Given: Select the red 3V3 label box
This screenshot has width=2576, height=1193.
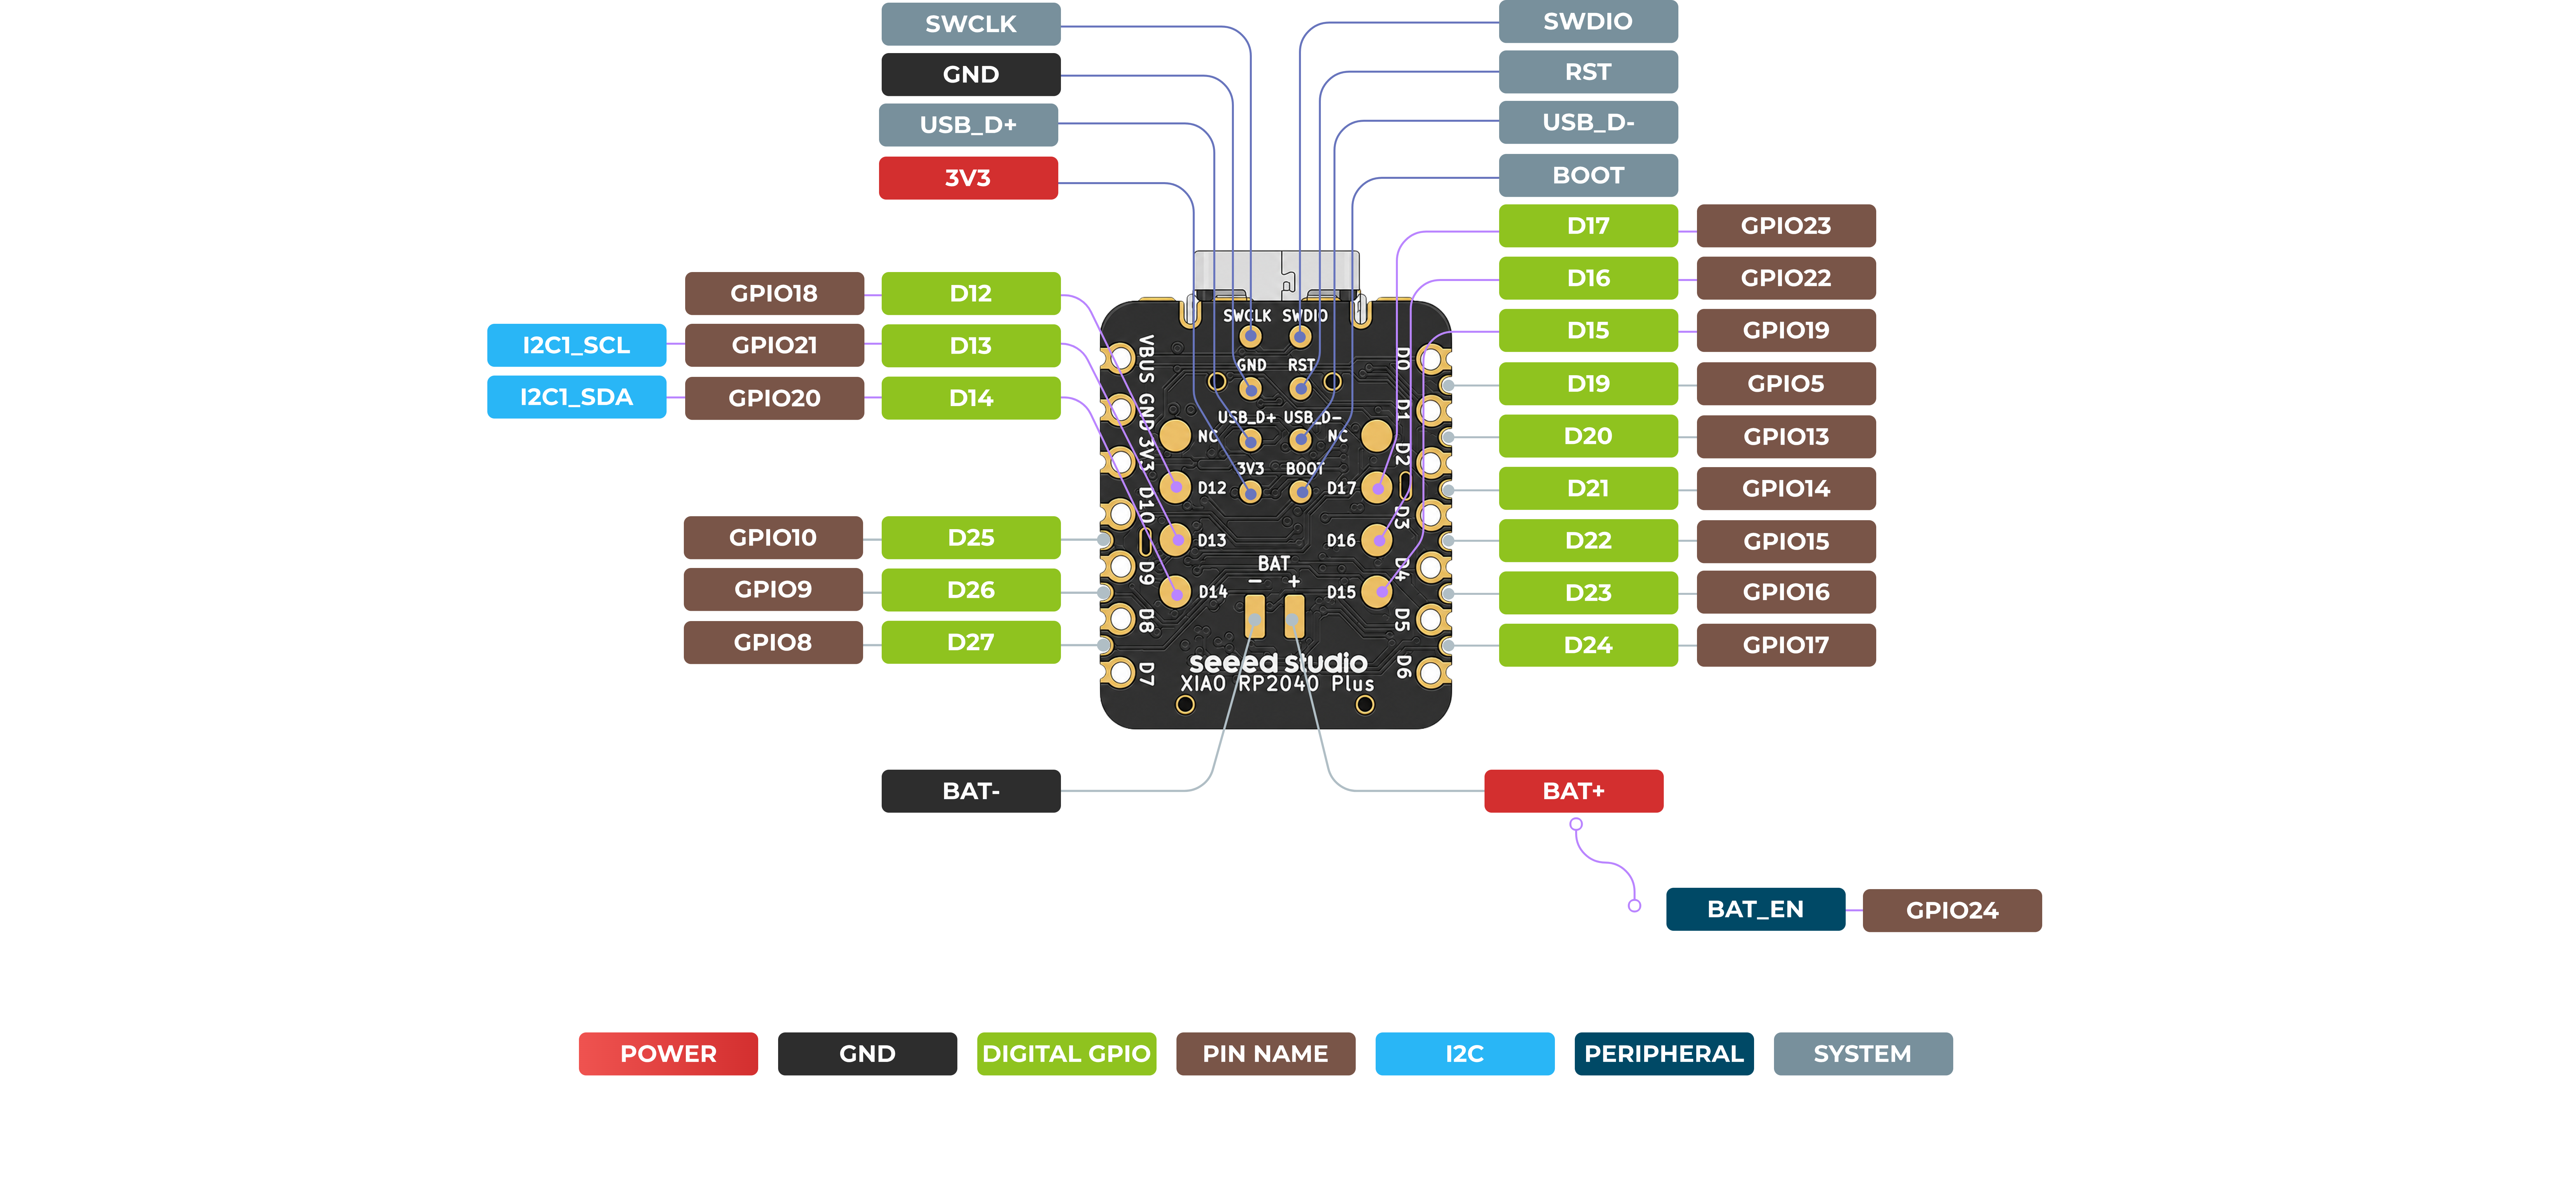Looking at the screenshot, I should [x=968, y=178].
